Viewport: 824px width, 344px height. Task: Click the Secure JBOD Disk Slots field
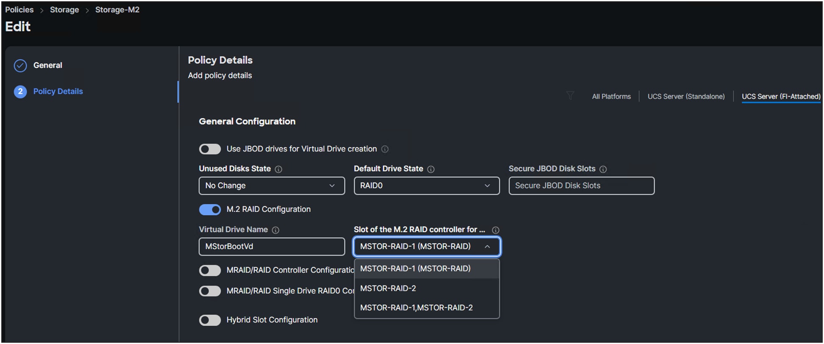click(x=581, y=186)
